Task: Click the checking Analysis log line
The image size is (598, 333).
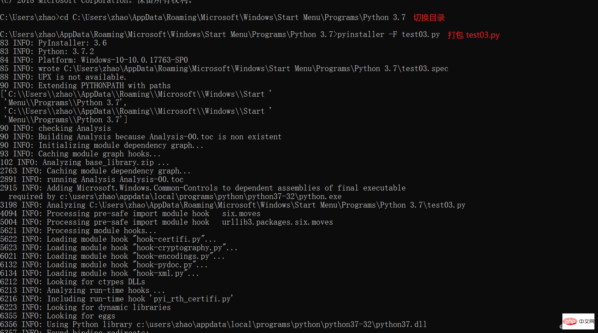Action: point(74,128)
